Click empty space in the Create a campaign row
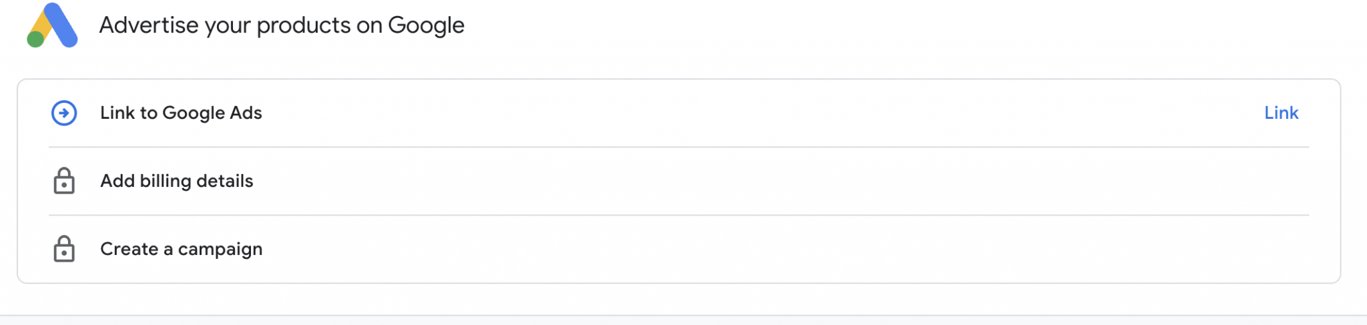1367x325 pixels. click(734, 249)
